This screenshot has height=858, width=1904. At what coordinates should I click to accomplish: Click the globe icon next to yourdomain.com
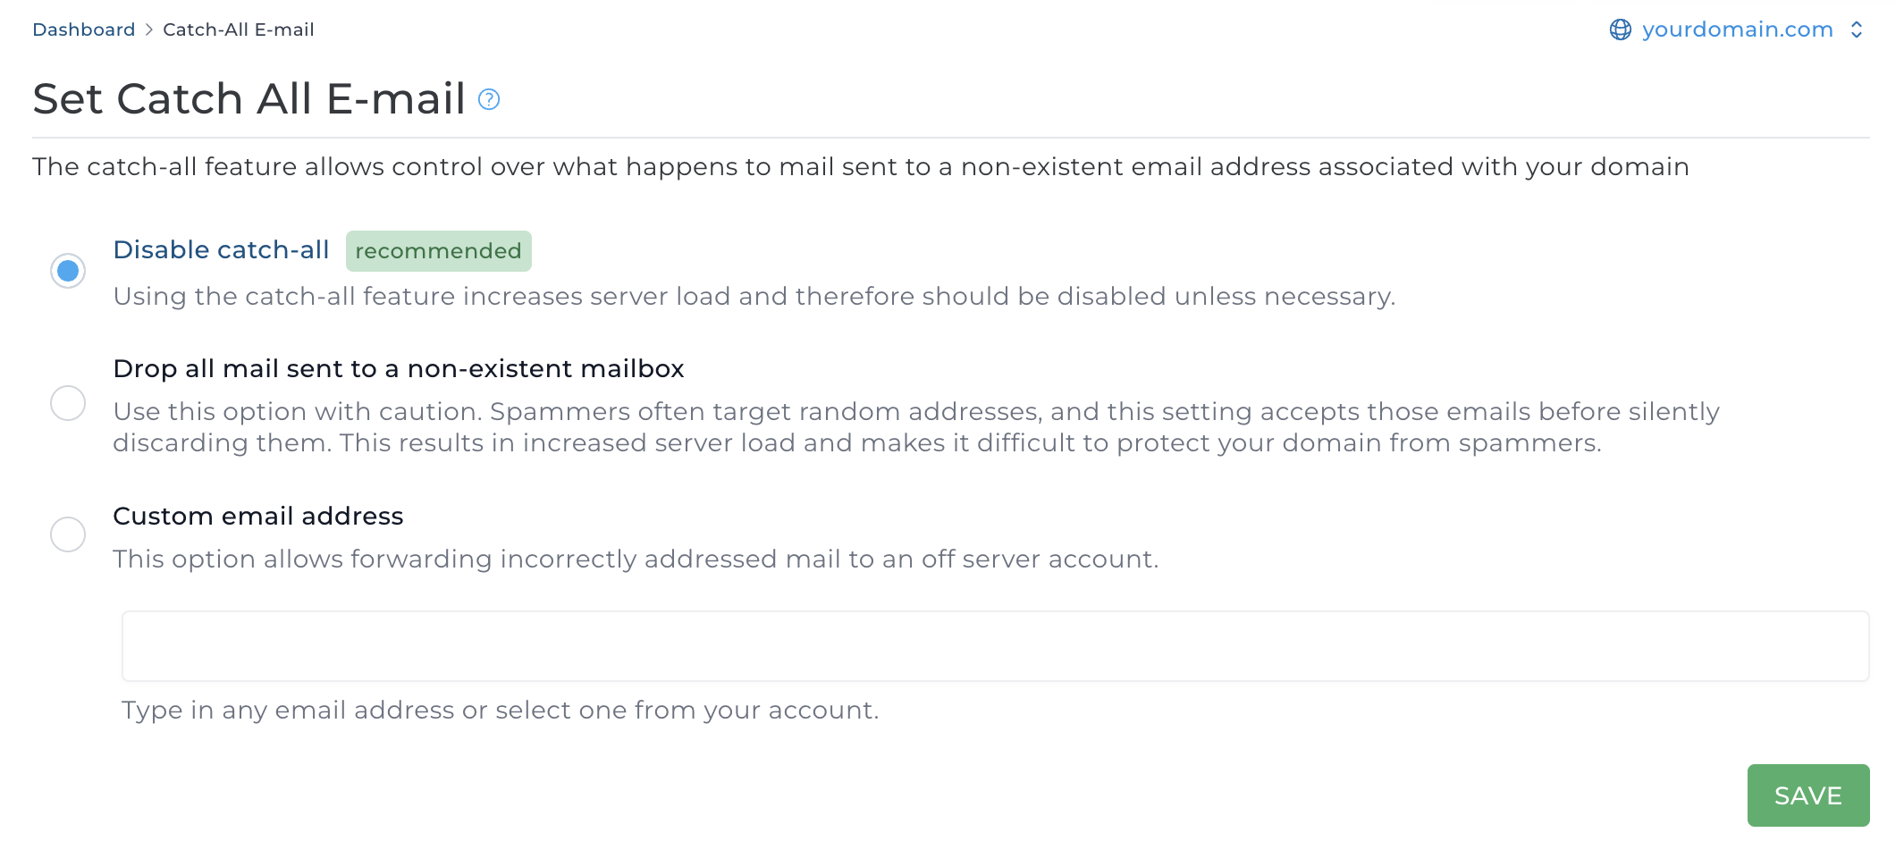[1620, 29]
